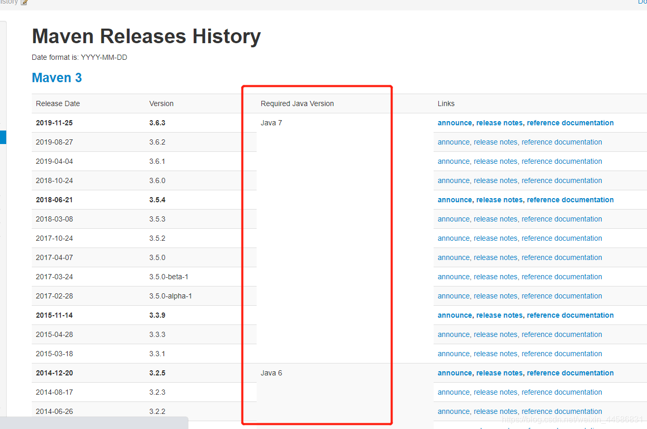Open release notes for version 3.3.3
The width and height of the screenshot is (647, 429).
pyautogui.click(x=496, y=335)
